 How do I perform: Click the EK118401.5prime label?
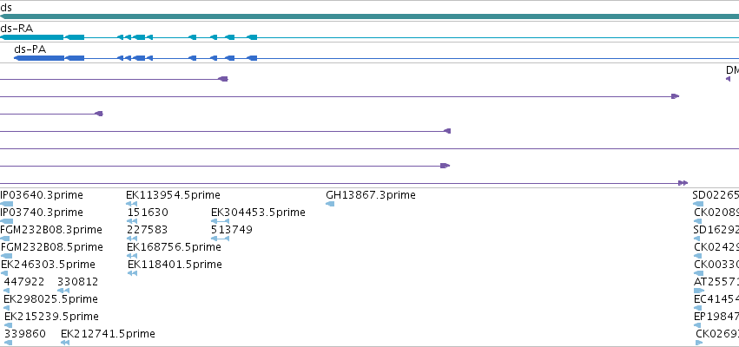point(175,265)
